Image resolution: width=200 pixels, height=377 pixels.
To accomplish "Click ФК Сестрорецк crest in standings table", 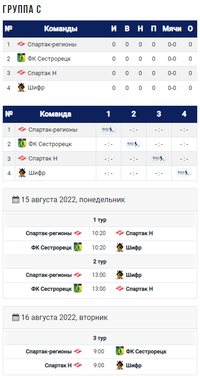I will tap(21, 59).
